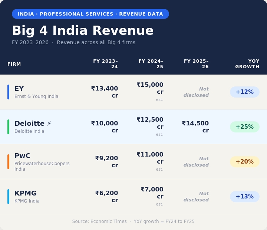Select the Big 4 India Revenue title
Screen dimensions: 267x230
coord(83,30)
